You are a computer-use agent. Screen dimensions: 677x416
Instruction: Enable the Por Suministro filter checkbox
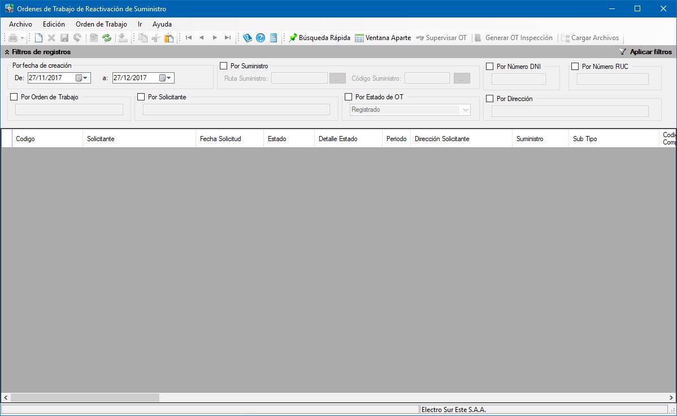coord(224,66)
